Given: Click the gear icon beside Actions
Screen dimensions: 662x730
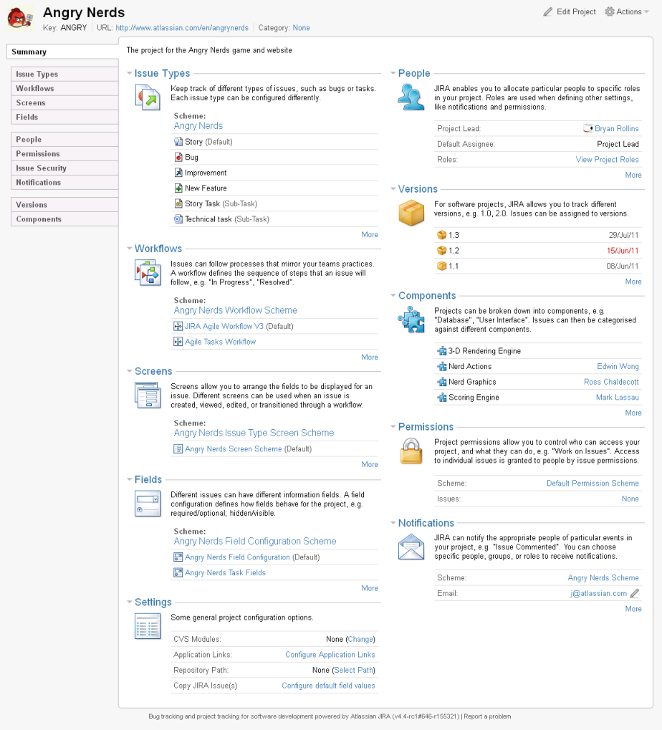Looking at the screenshot, I should click(610, 11).
